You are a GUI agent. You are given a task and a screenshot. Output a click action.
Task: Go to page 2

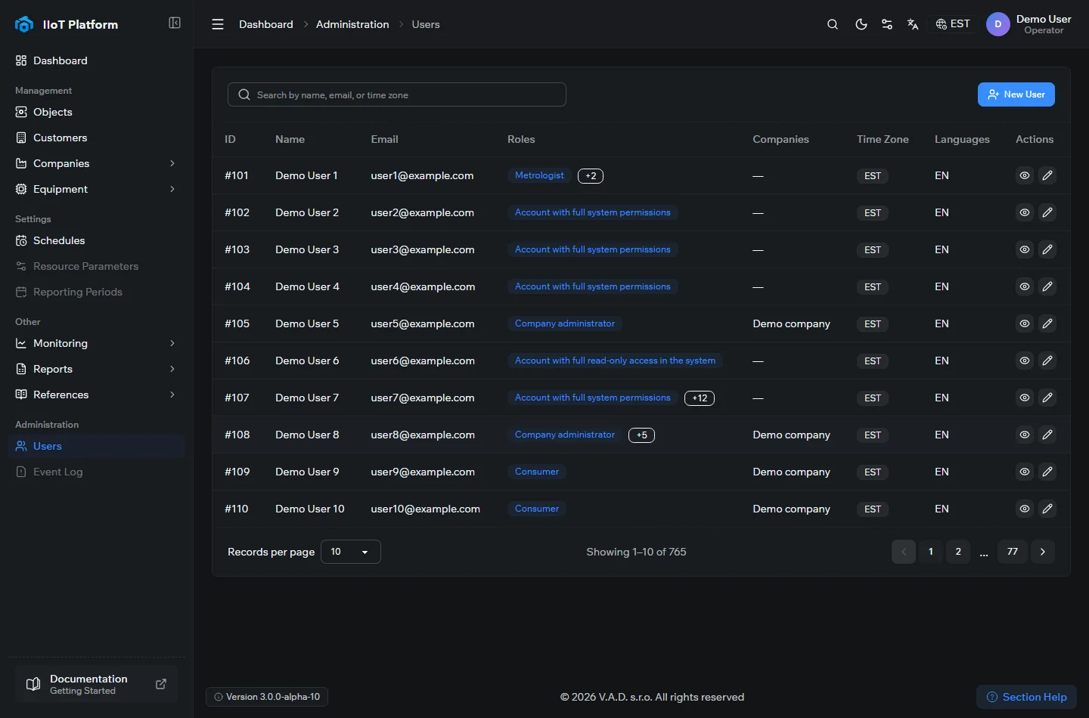(x=958, y=552)
